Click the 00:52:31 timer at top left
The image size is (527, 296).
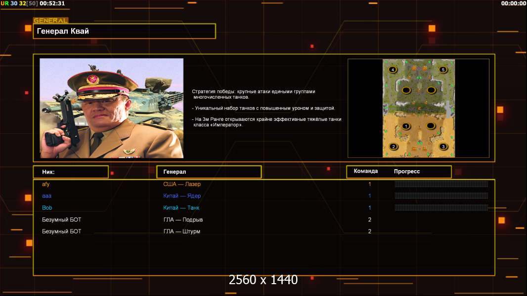coord(52,3)
